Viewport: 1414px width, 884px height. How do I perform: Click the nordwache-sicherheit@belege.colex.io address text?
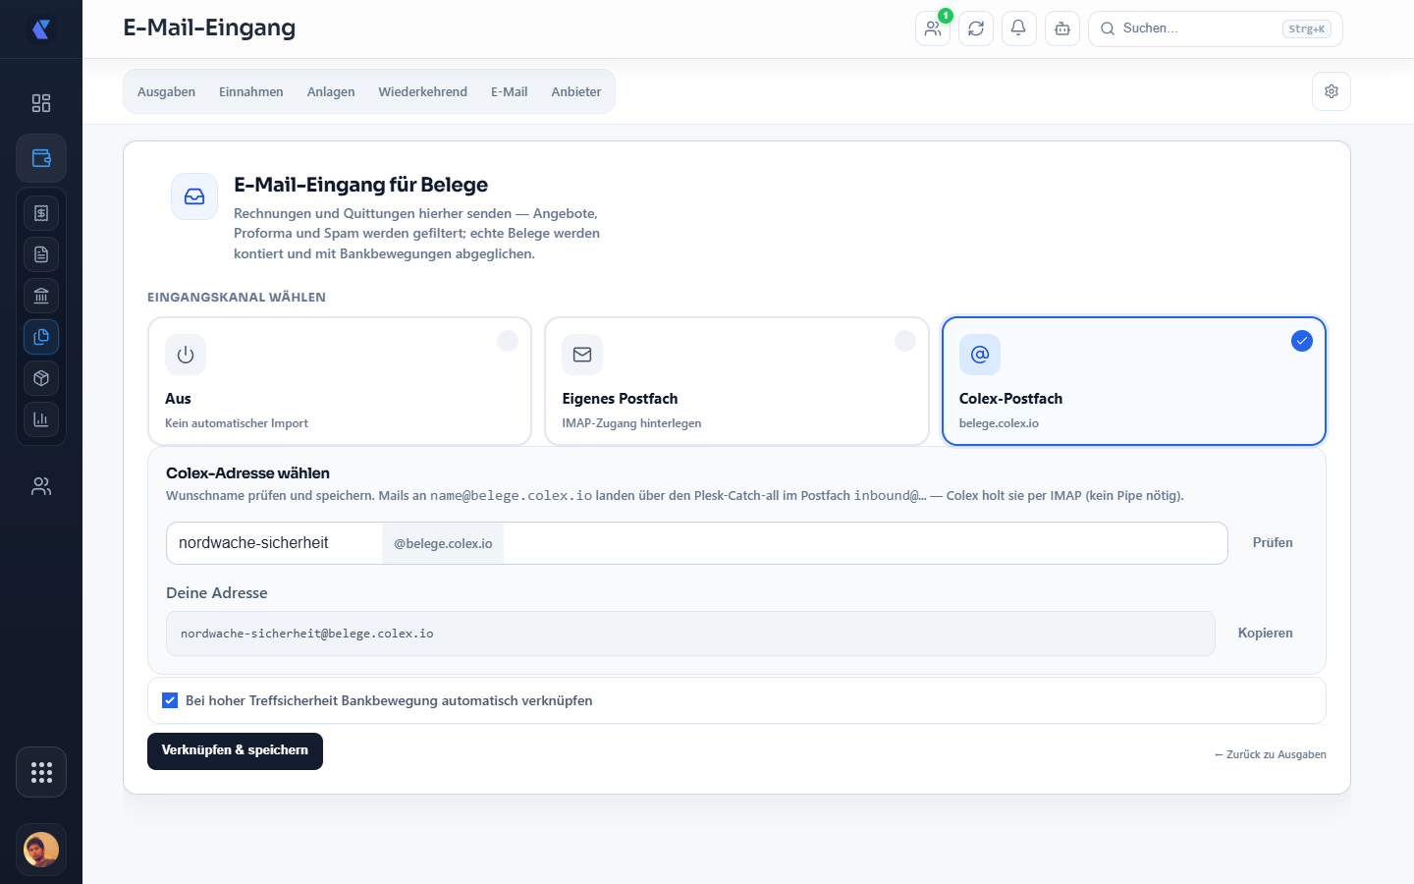[x=307, y=634]
